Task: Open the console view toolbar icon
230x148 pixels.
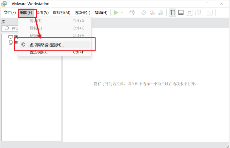Action: click(210, 12)
